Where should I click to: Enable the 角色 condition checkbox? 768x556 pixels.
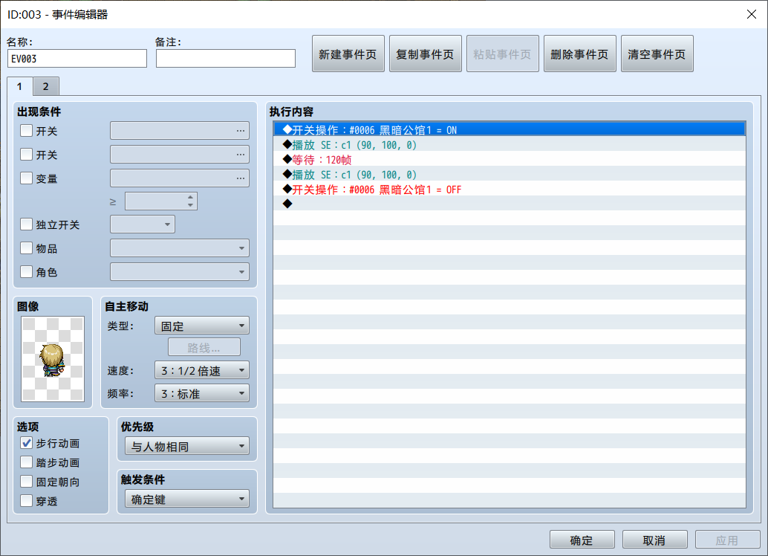tap(27, 271)
